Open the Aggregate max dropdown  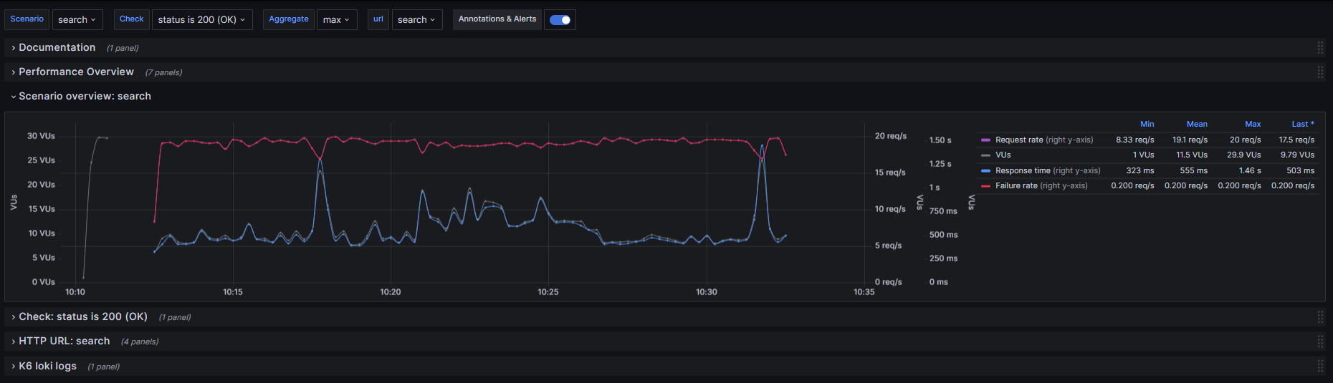pos(336,19)
